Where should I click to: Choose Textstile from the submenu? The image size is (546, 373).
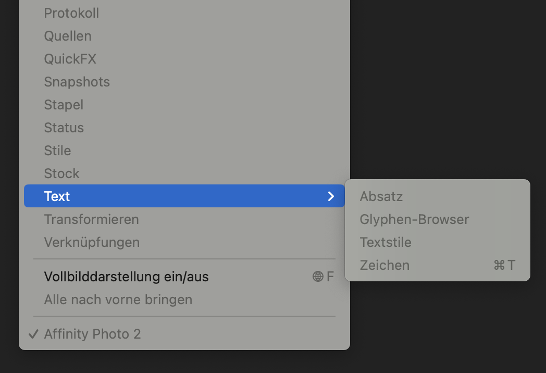[437, 242]
